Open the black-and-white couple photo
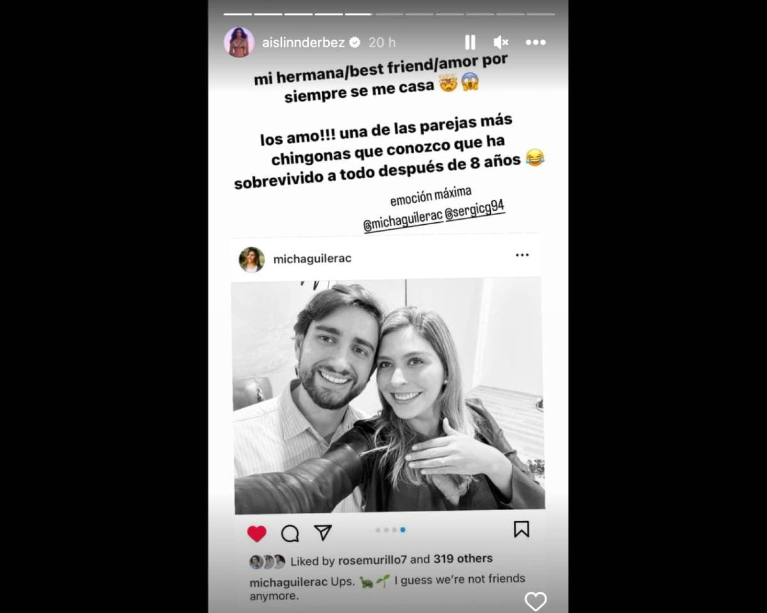Screen dimensions: 767x613 388,396
